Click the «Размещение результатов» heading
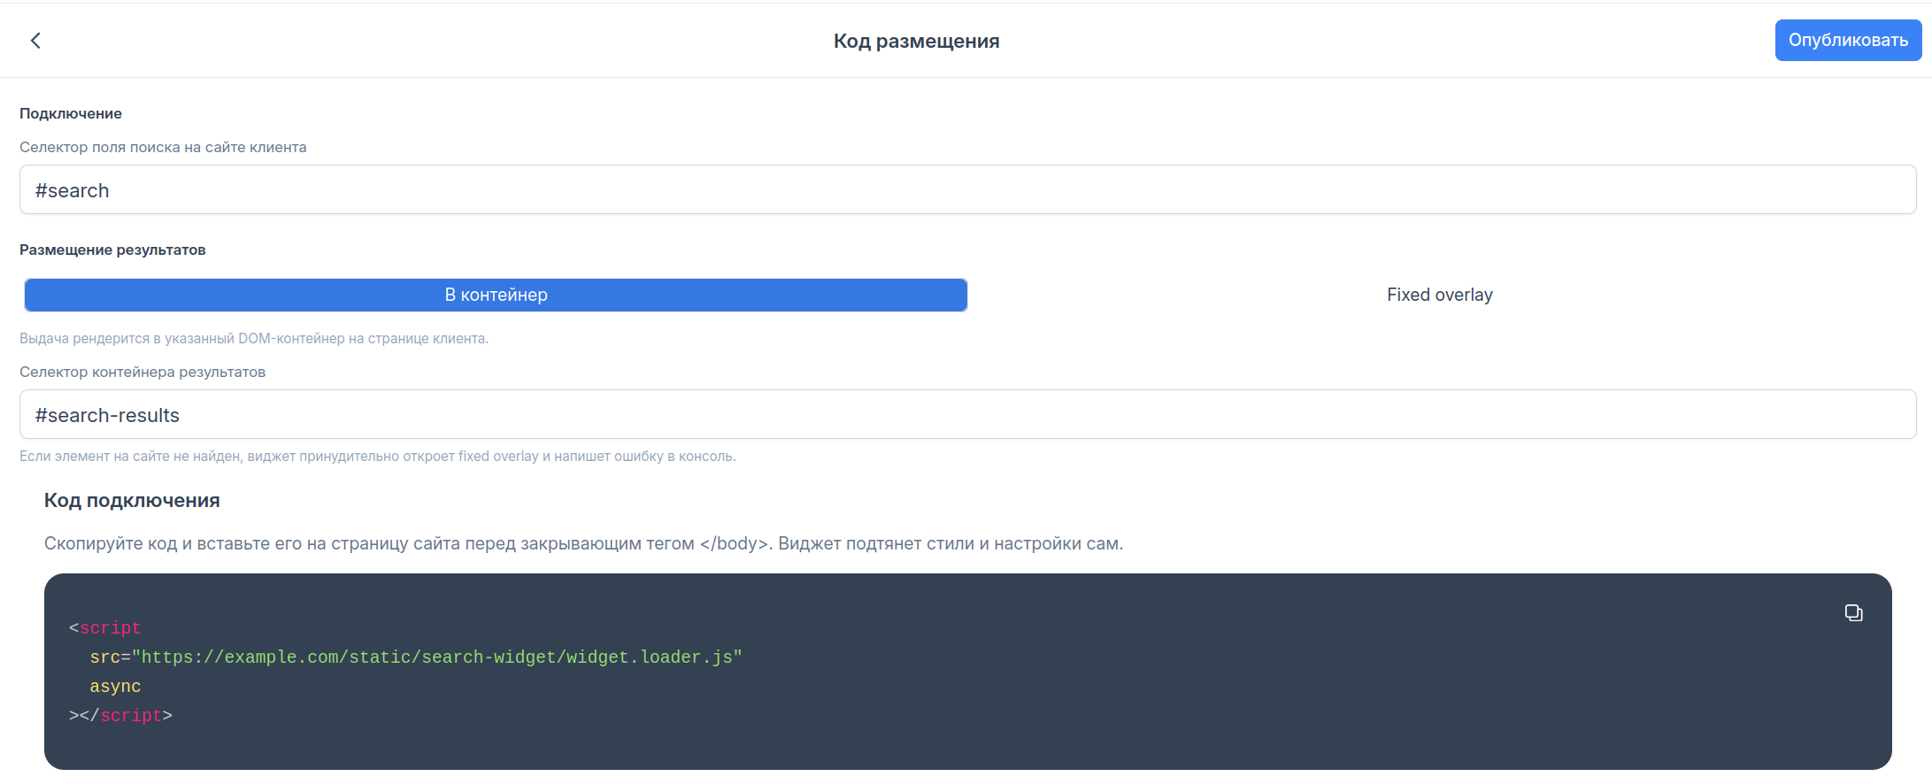Viewport: 1932px width, 784px height. coord(112,250)
